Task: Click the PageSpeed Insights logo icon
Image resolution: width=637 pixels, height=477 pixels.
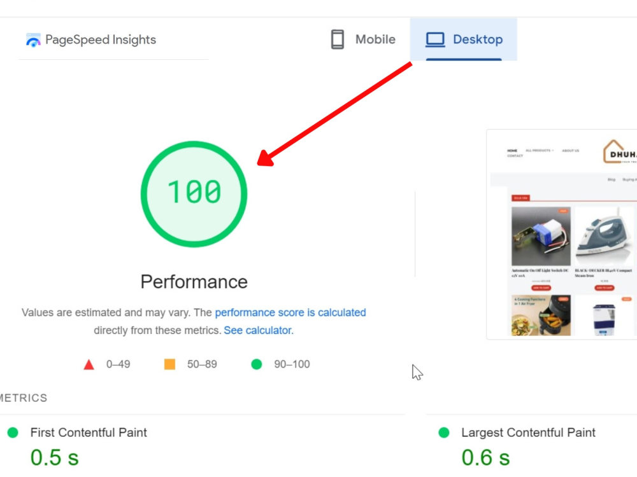Action: point(33,39)
